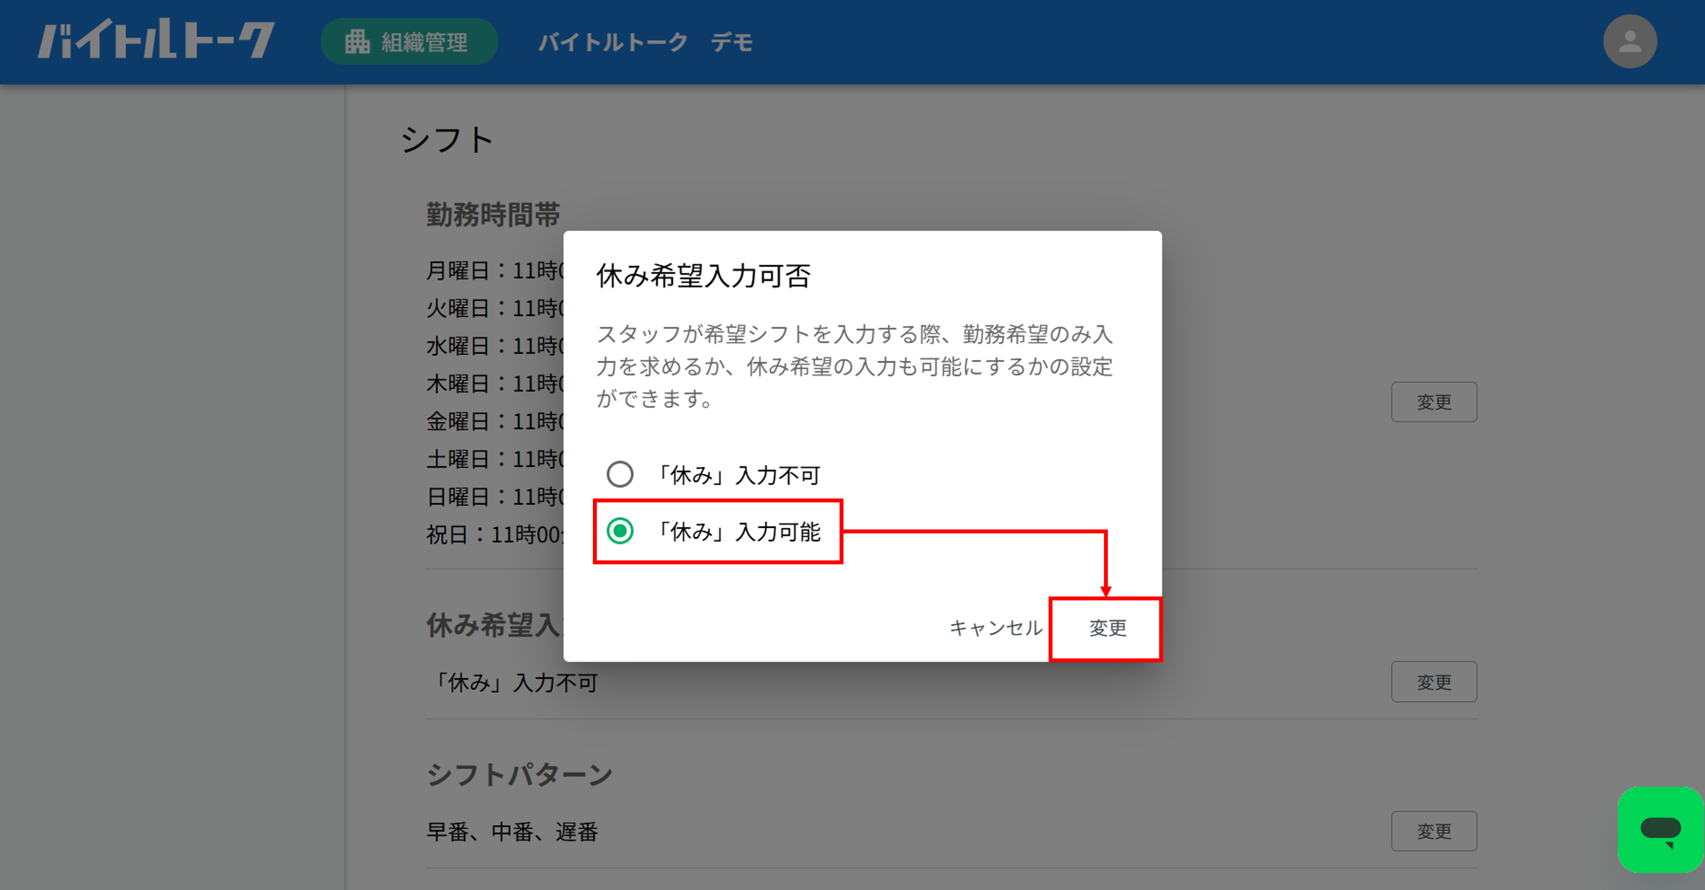Click the 早番、中番、遅番 pattern text
The image size is (1705, 890).
pos(512,832)
